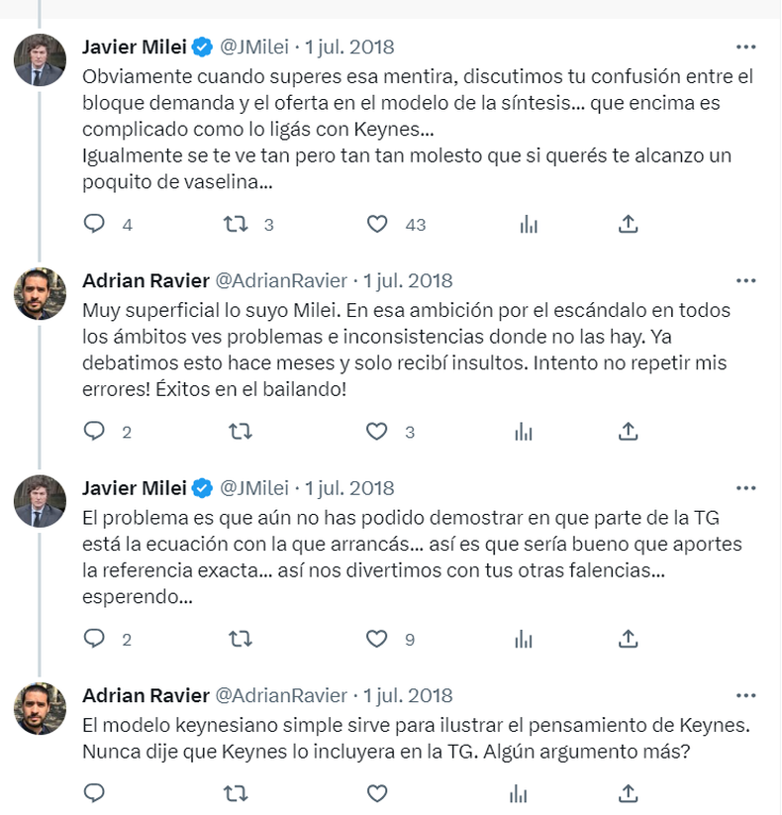Open Adrian Ravier's profile name link
This screenshot has width=782, height=815.
(145, 280)
